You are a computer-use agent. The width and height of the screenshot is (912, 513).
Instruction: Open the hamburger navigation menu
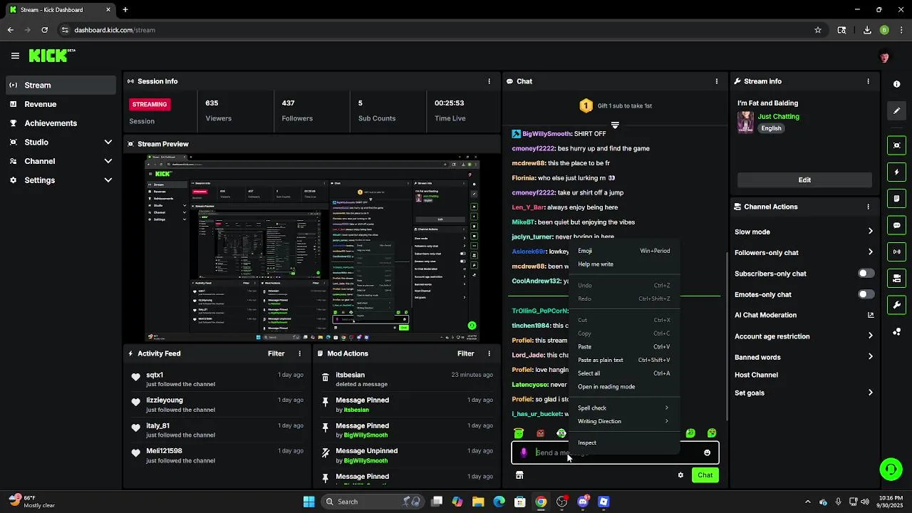[x=15, y=56]
